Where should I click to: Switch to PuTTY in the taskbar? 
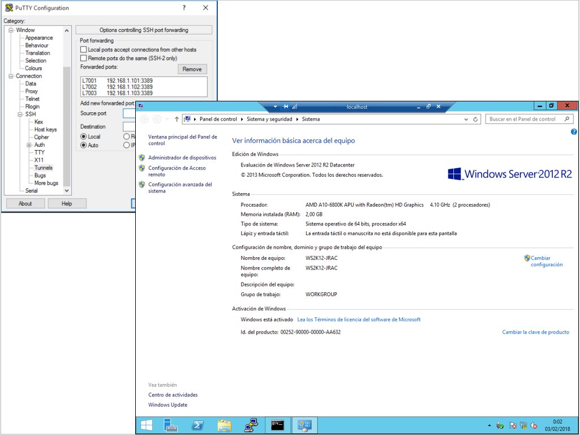pos(252,425)
